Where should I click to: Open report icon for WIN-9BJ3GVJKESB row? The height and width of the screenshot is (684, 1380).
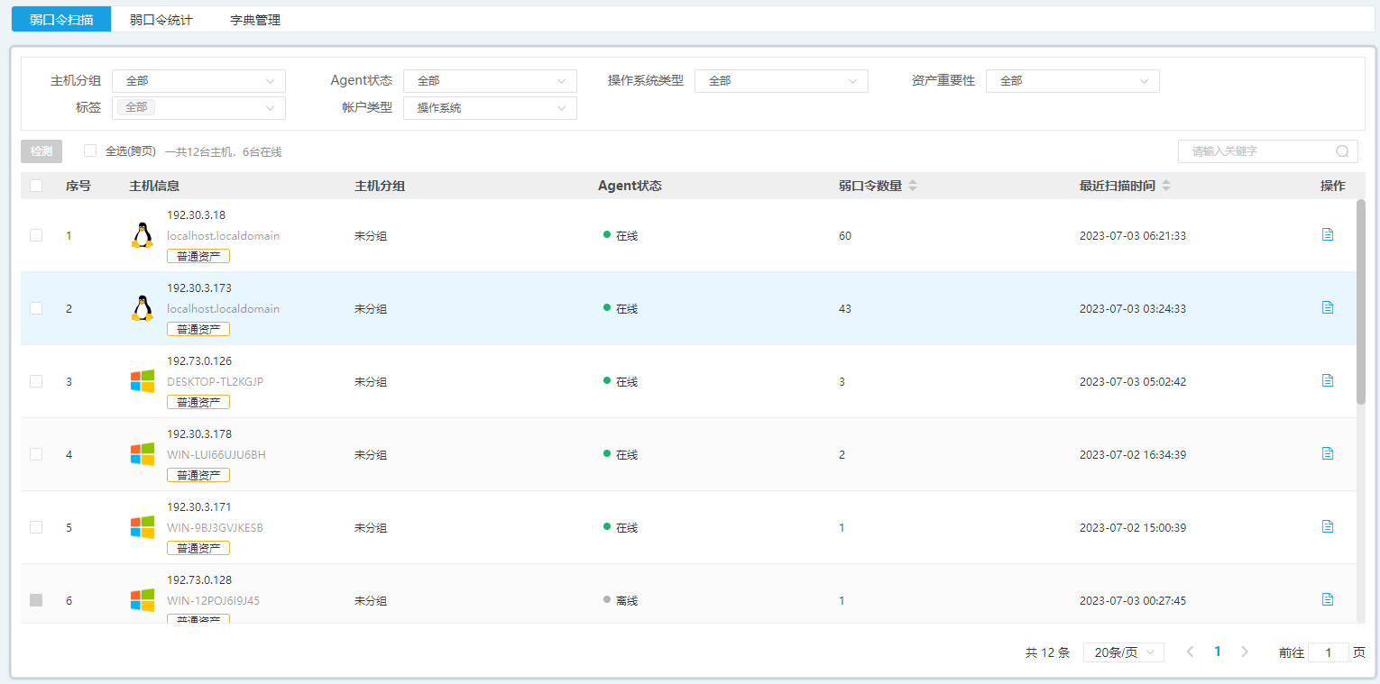point(1327,526)
